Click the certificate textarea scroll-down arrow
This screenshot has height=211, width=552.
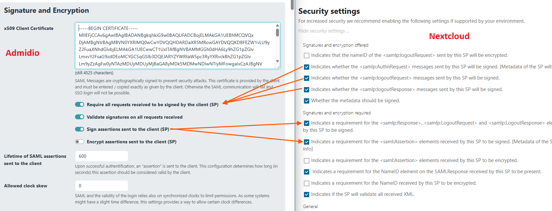(277, 61)
